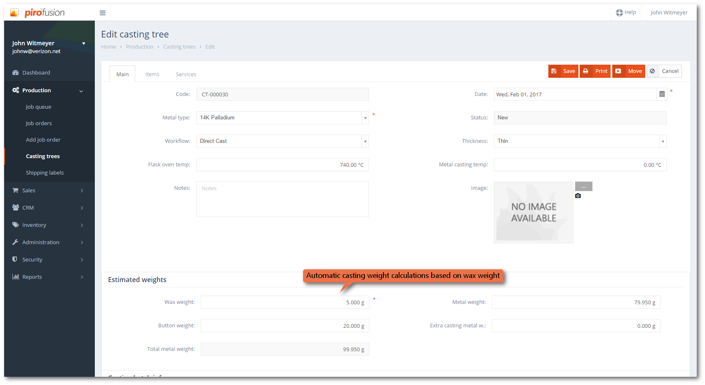Select the Main tab
The image size is (705, 385).
click(122, 74)
